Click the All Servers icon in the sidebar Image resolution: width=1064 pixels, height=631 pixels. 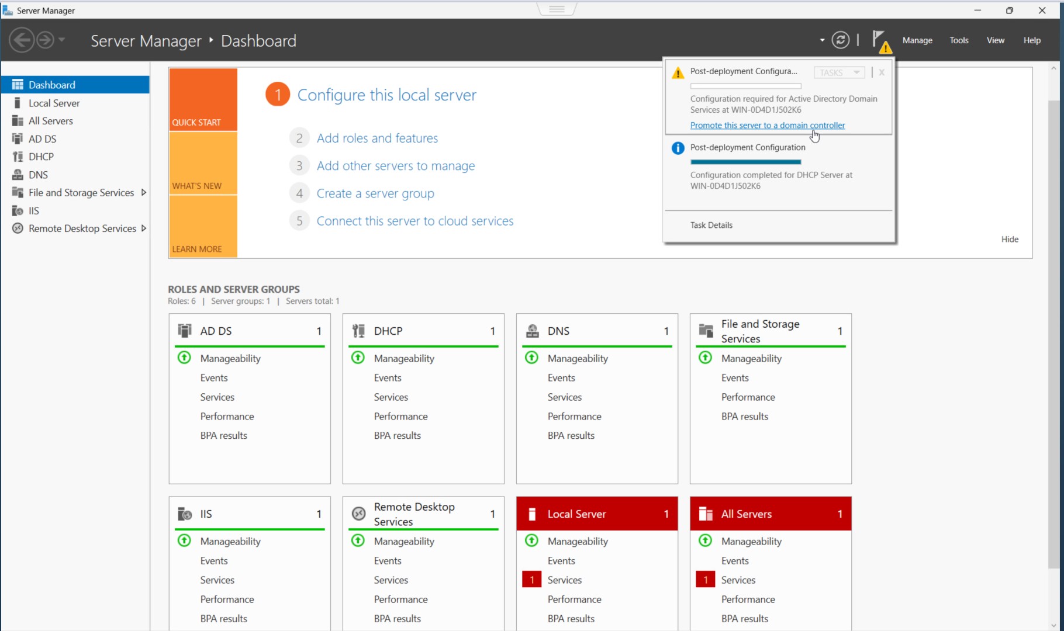18,121
